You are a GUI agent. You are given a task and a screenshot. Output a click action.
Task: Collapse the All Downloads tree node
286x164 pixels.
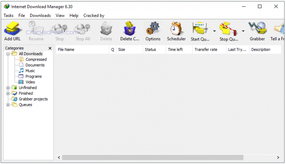click(8, 54)
